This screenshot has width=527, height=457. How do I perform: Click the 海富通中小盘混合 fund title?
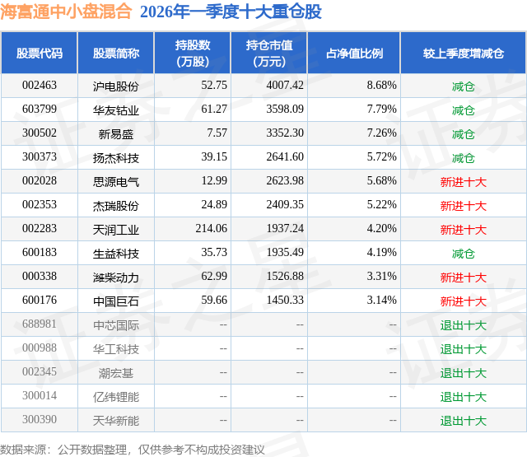66,12
